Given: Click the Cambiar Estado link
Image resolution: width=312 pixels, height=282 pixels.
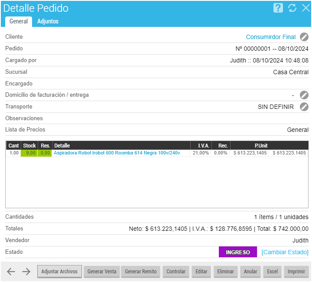Looking at the screenshot, I should coord(285,252).
